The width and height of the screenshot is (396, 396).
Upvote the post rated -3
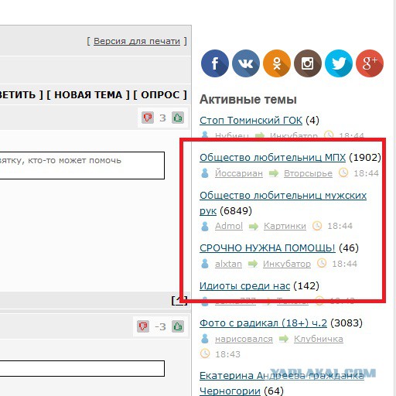pos(178,326)
